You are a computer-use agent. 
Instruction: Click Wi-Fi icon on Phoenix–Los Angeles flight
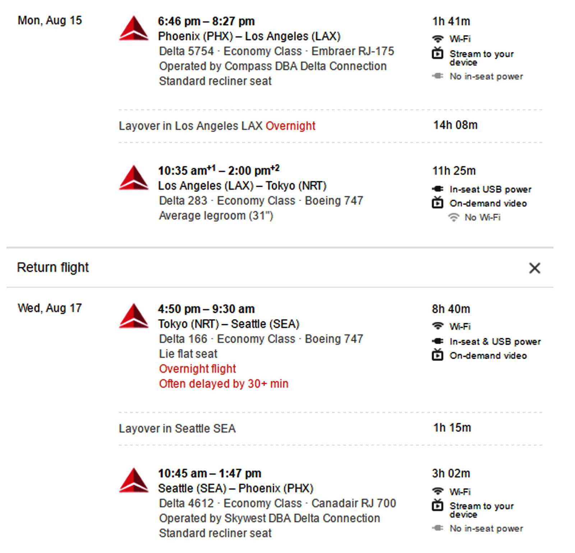[x=437, y=39]
